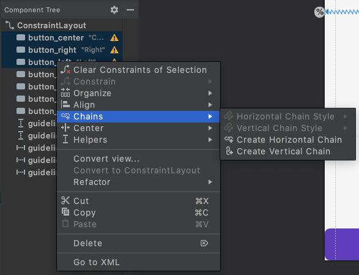Screen dimensions: 359x275
Task: Click the Delete key icon
Action: point(204,243)
